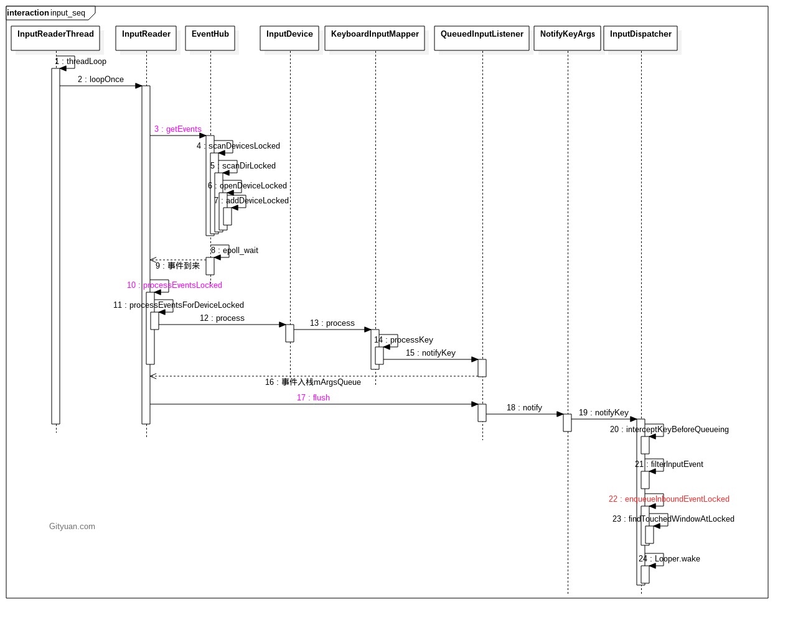This screenshot has height=623, width=793.
Task: Click the QueuedInputListener lifeline box
Action: [x=482, y=37]
